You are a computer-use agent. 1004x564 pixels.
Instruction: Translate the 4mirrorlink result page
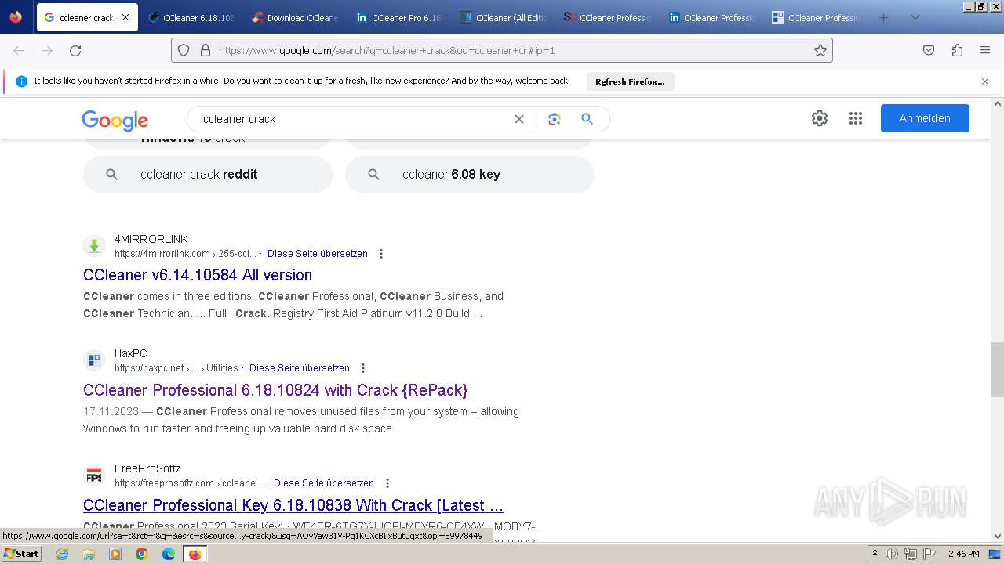(x=318, y=254)
